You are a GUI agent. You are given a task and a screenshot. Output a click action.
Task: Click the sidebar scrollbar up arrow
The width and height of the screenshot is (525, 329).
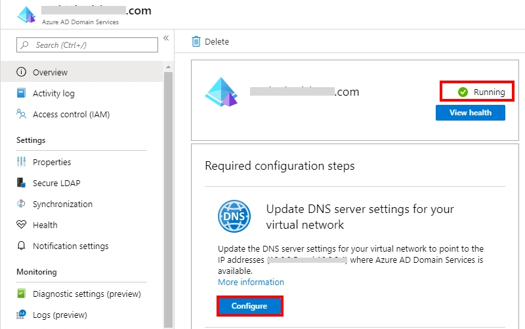pyautogui.click(x=168, y=67)
